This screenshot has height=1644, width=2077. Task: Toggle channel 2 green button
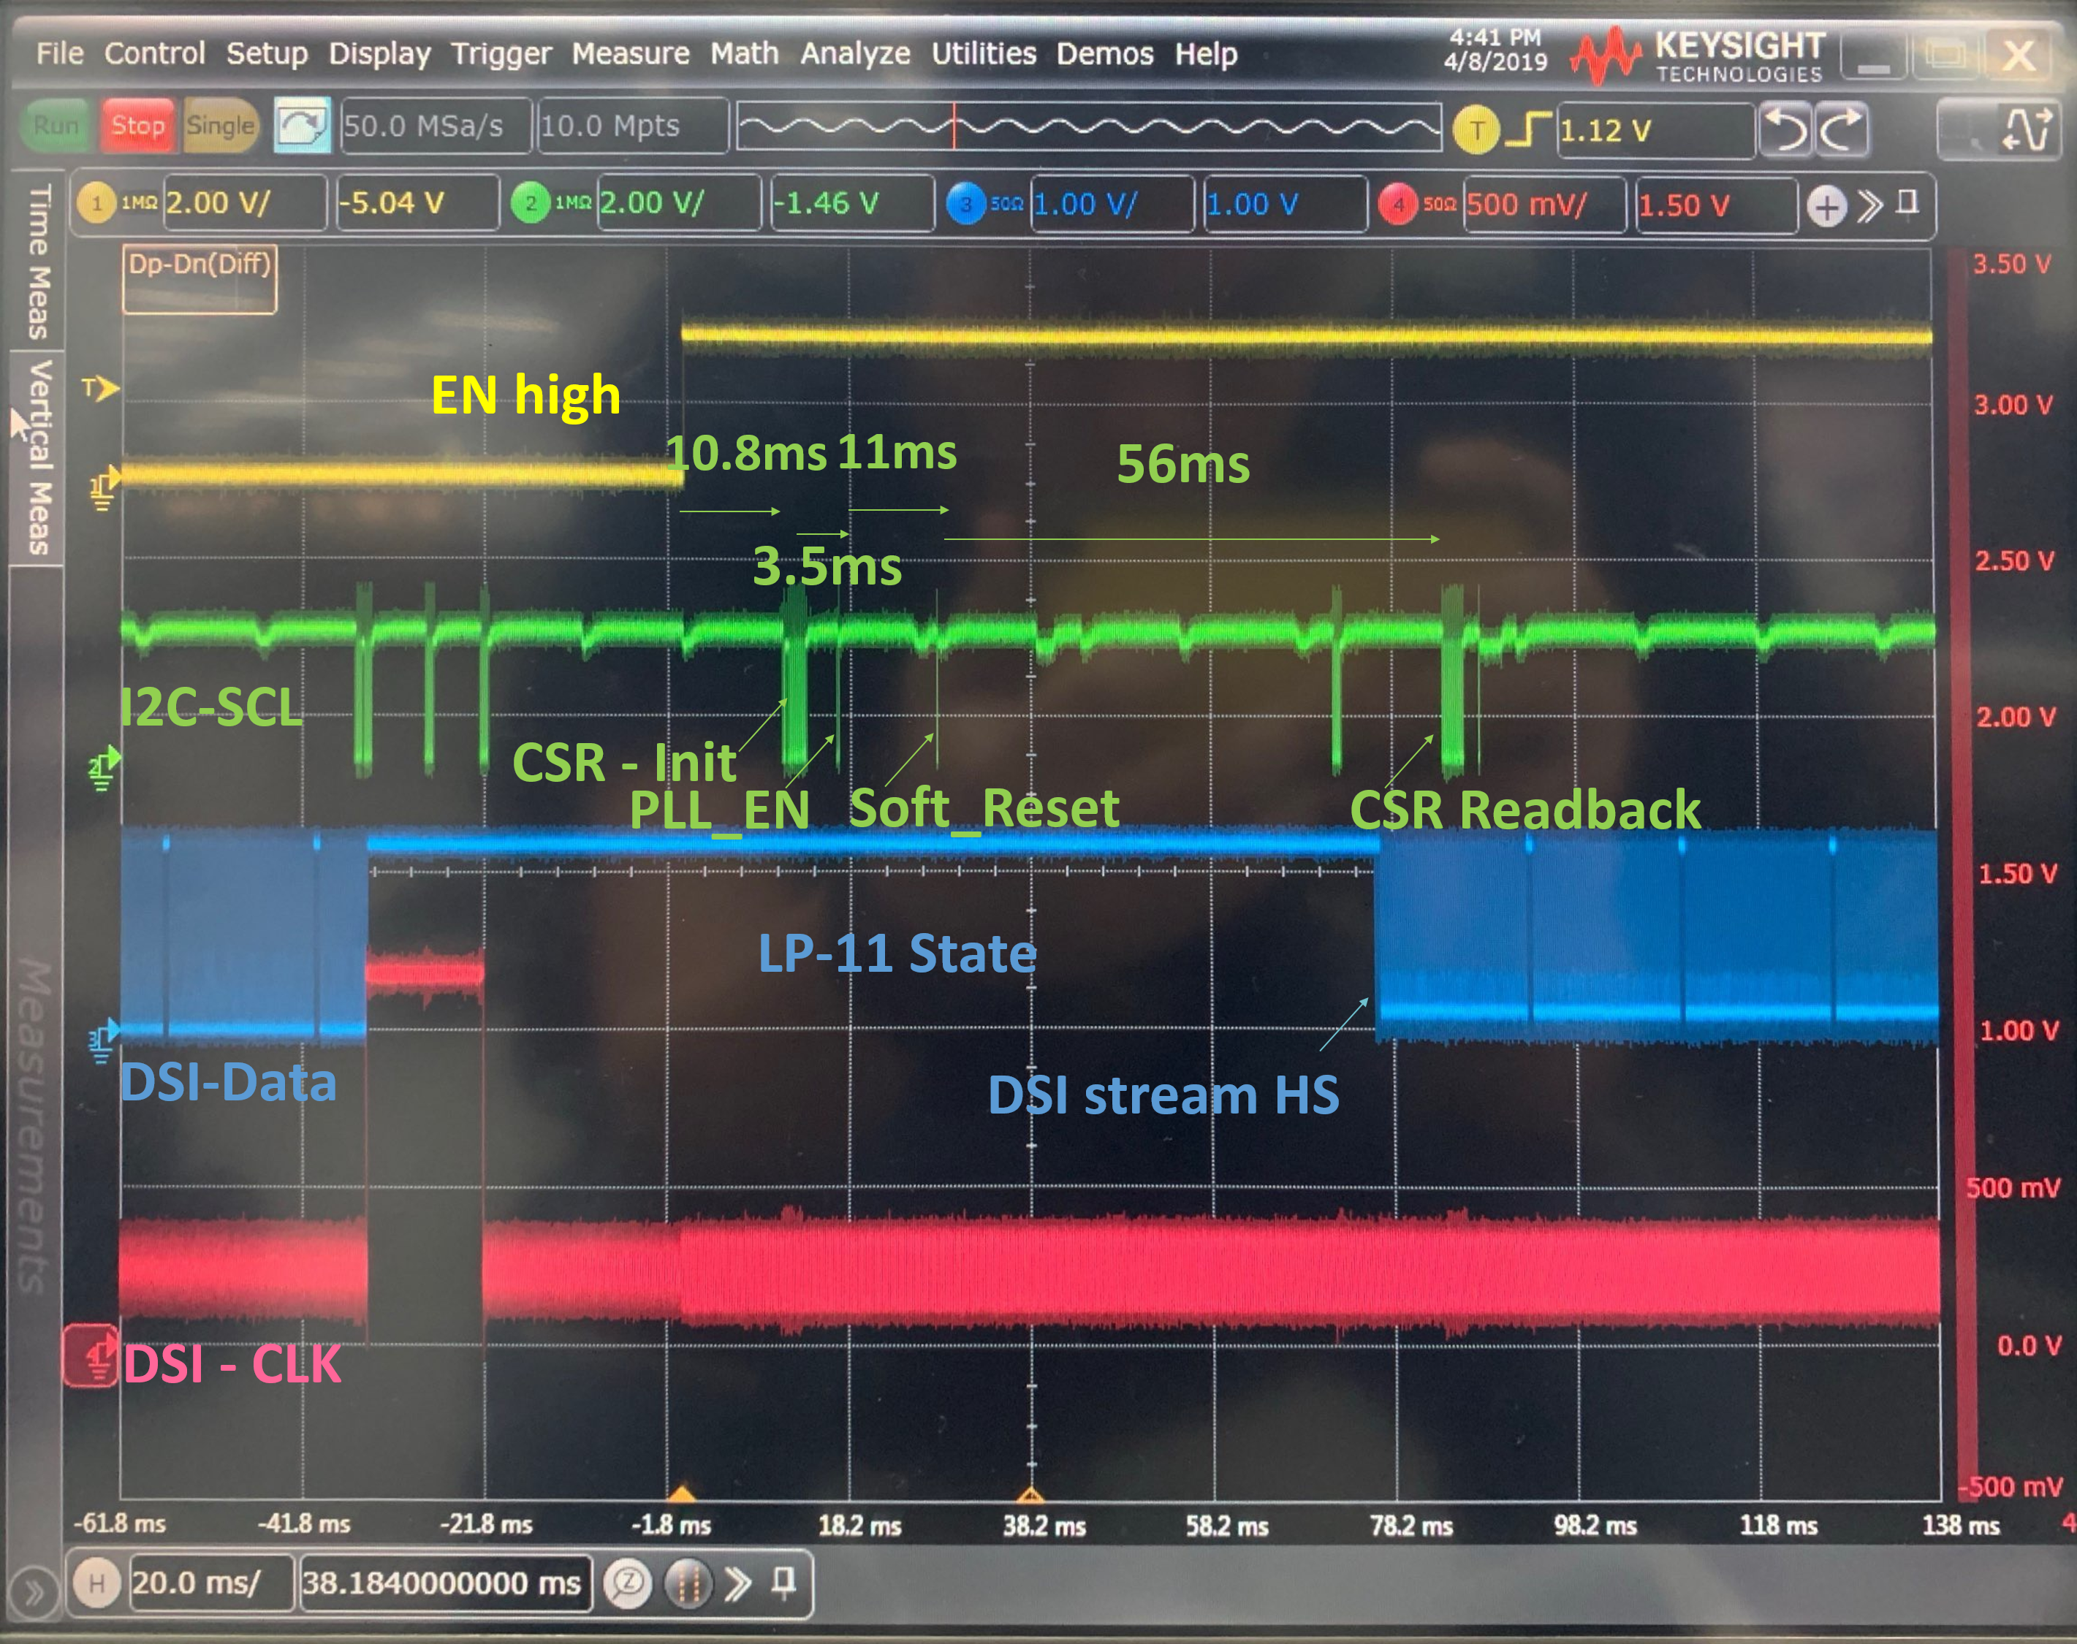click(531, 203)
